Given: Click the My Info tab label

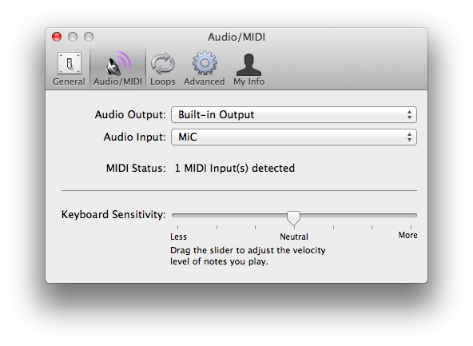Looking at the screenshot, I should 248,82.
